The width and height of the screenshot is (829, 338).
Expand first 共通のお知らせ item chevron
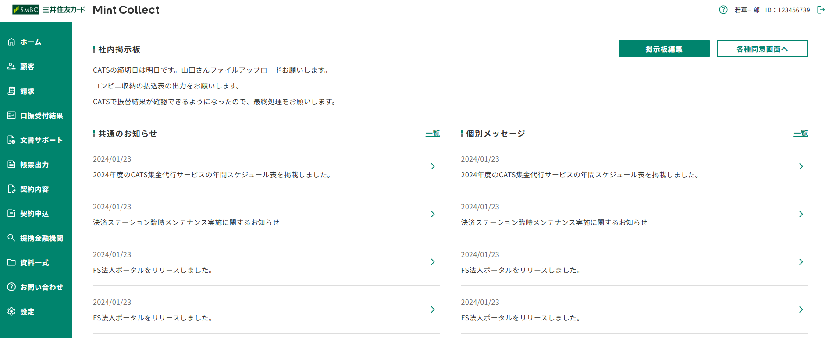[x=433, y=166]
